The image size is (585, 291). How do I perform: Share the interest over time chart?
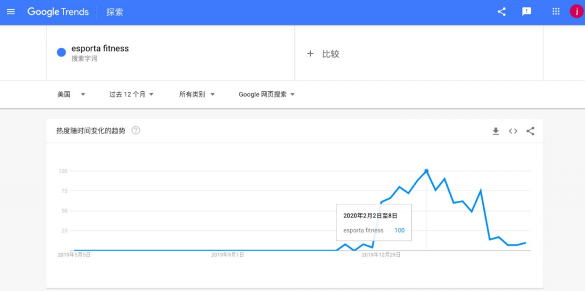pos(530,131)
